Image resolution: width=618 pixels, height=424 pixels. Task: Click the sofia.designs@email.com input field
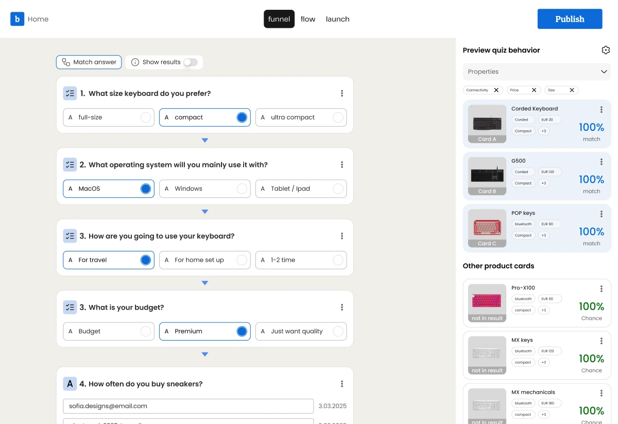tap(188, 406)
